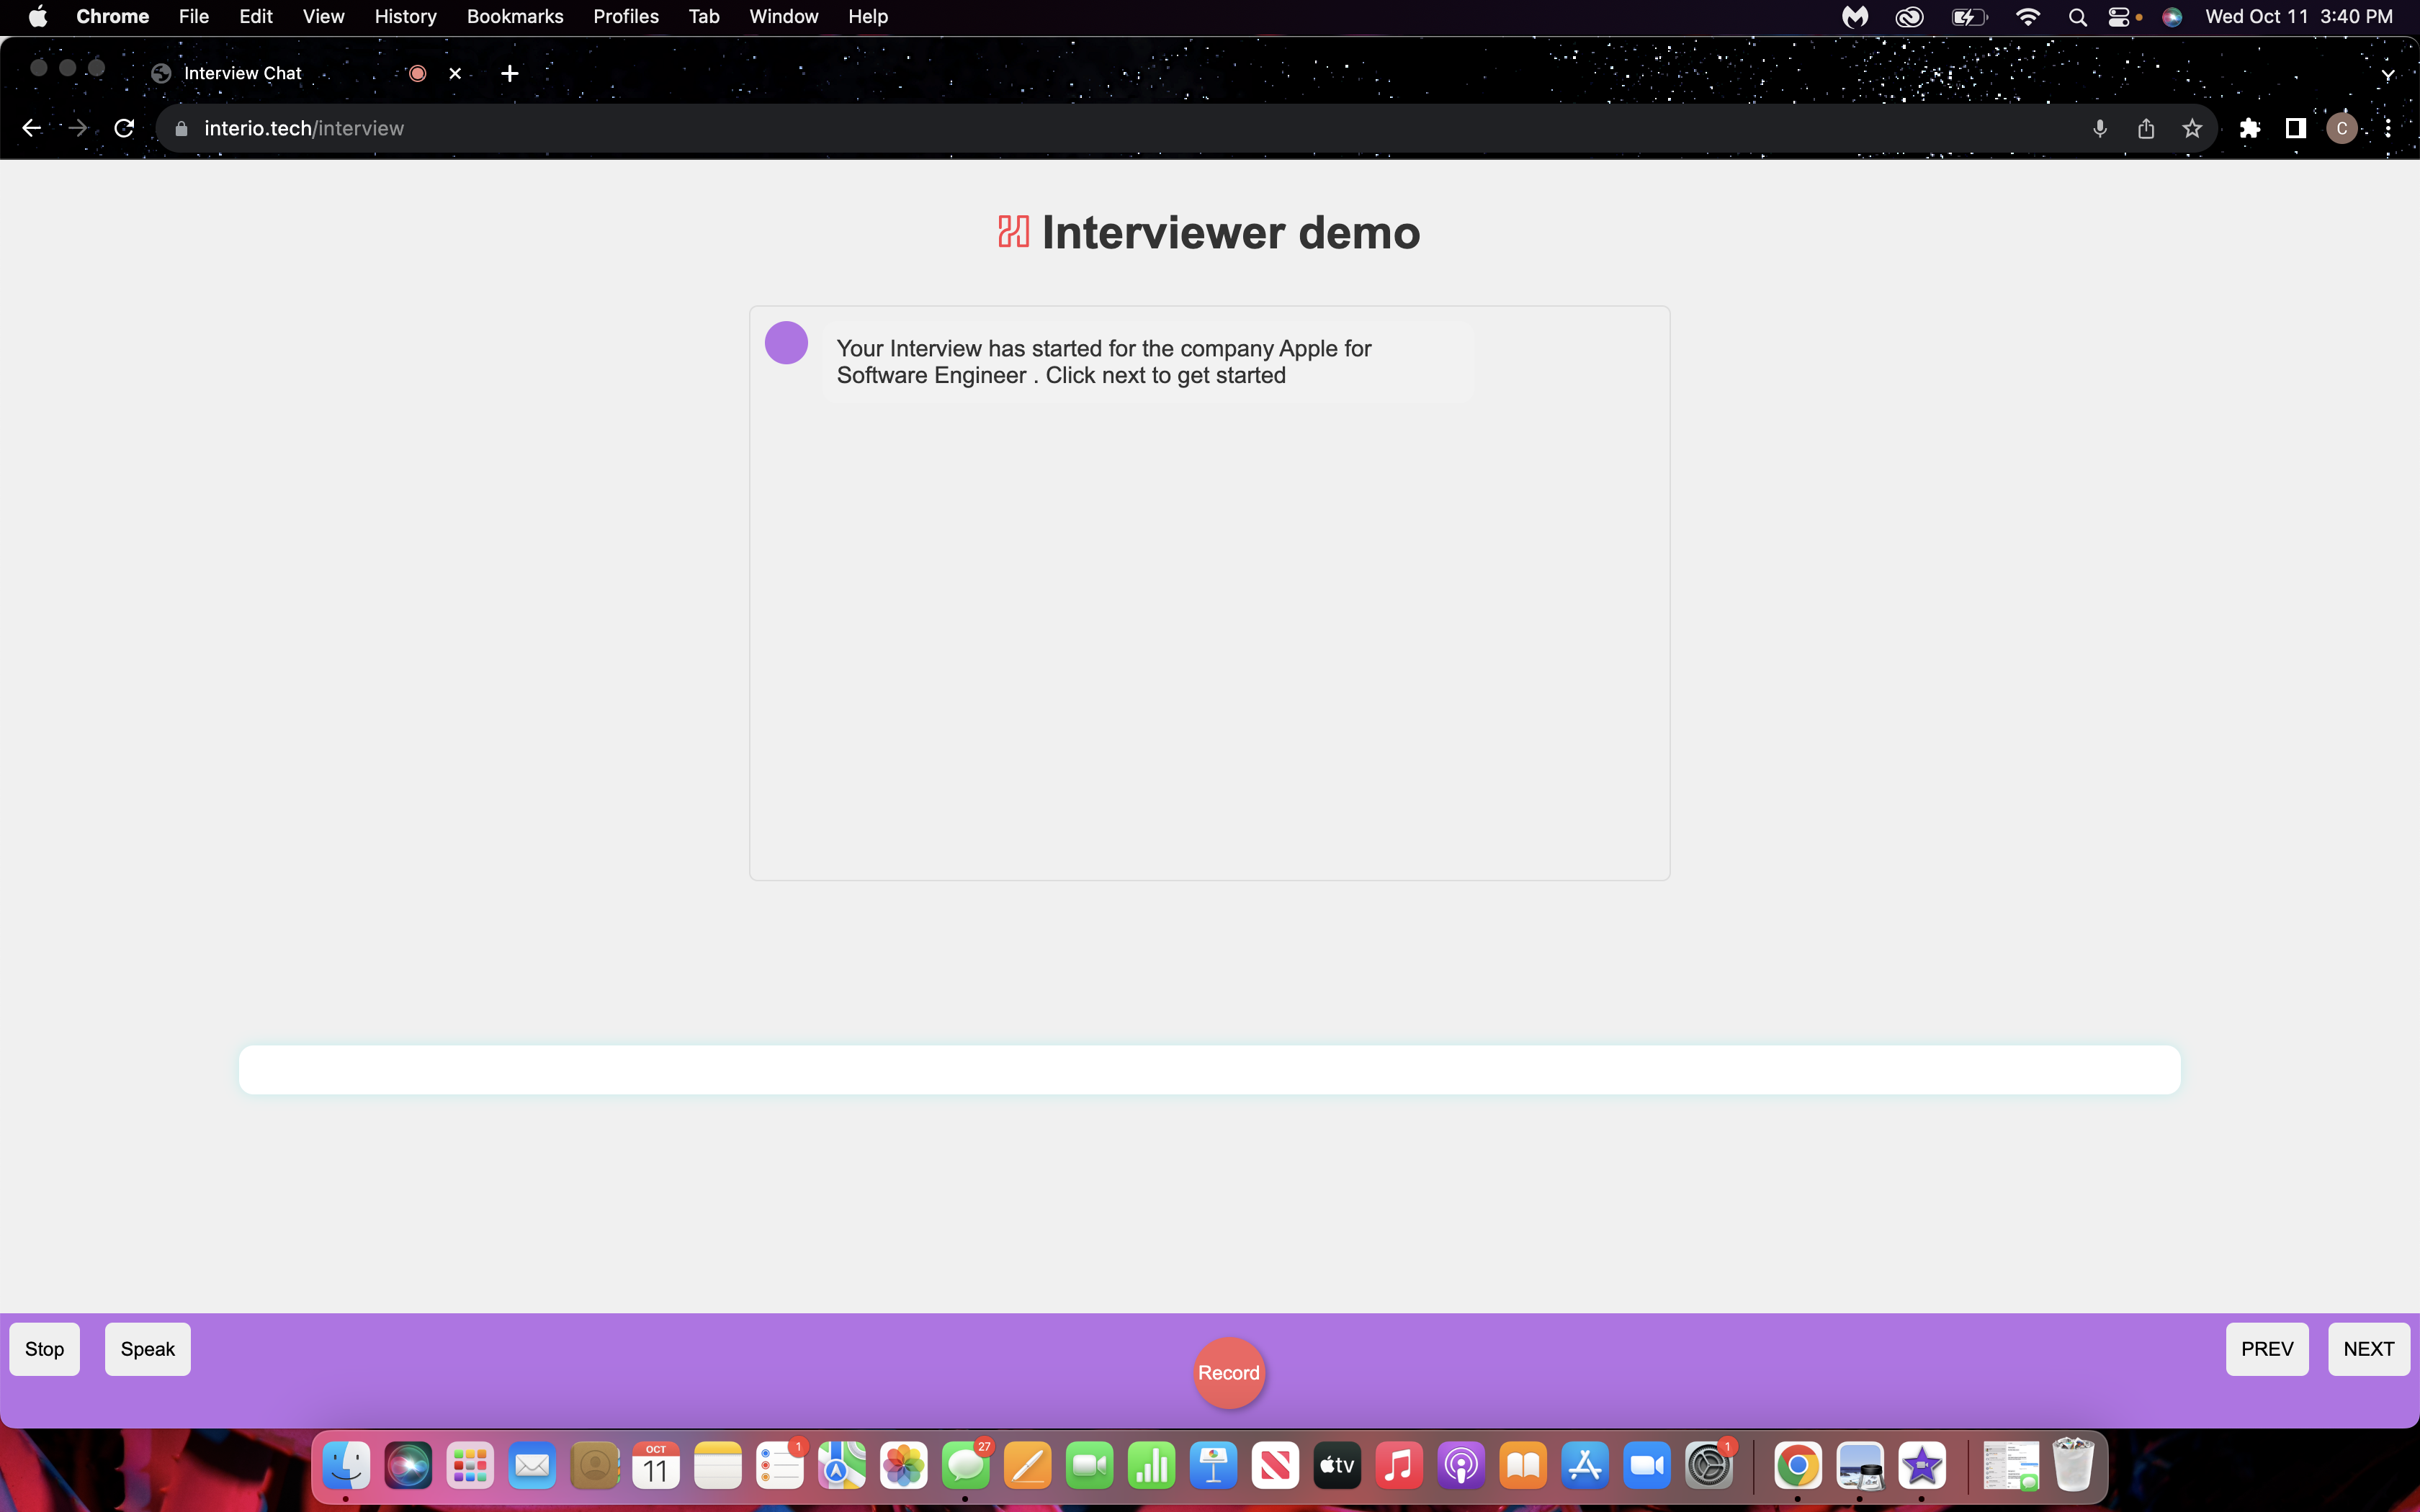The height and width of the screenshot is (1512, 2420).
Task: Open Calendar from the Dock
Action: tap(656, 1466)
